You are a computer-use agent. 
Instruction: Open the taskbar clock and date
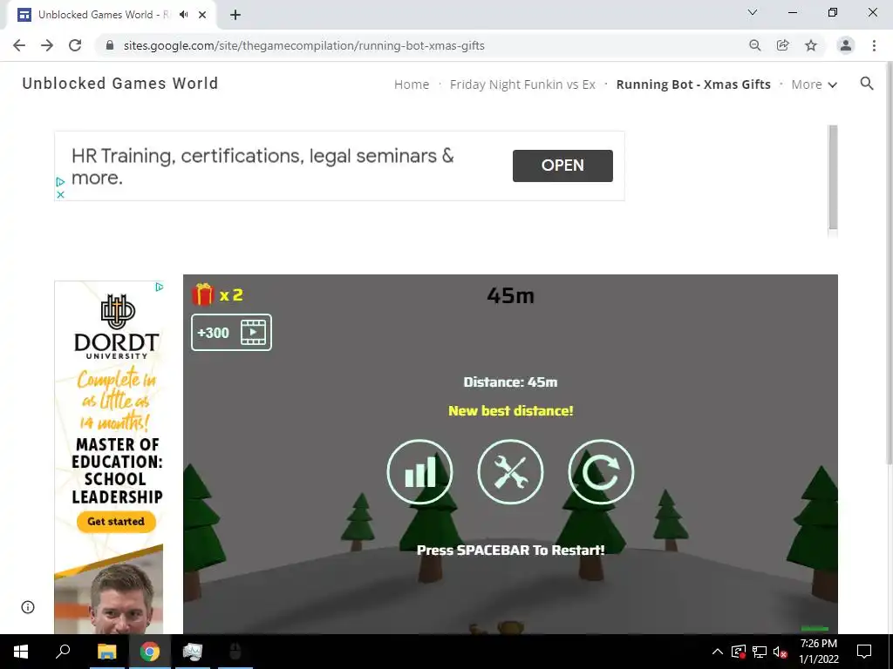pos(818,652)
